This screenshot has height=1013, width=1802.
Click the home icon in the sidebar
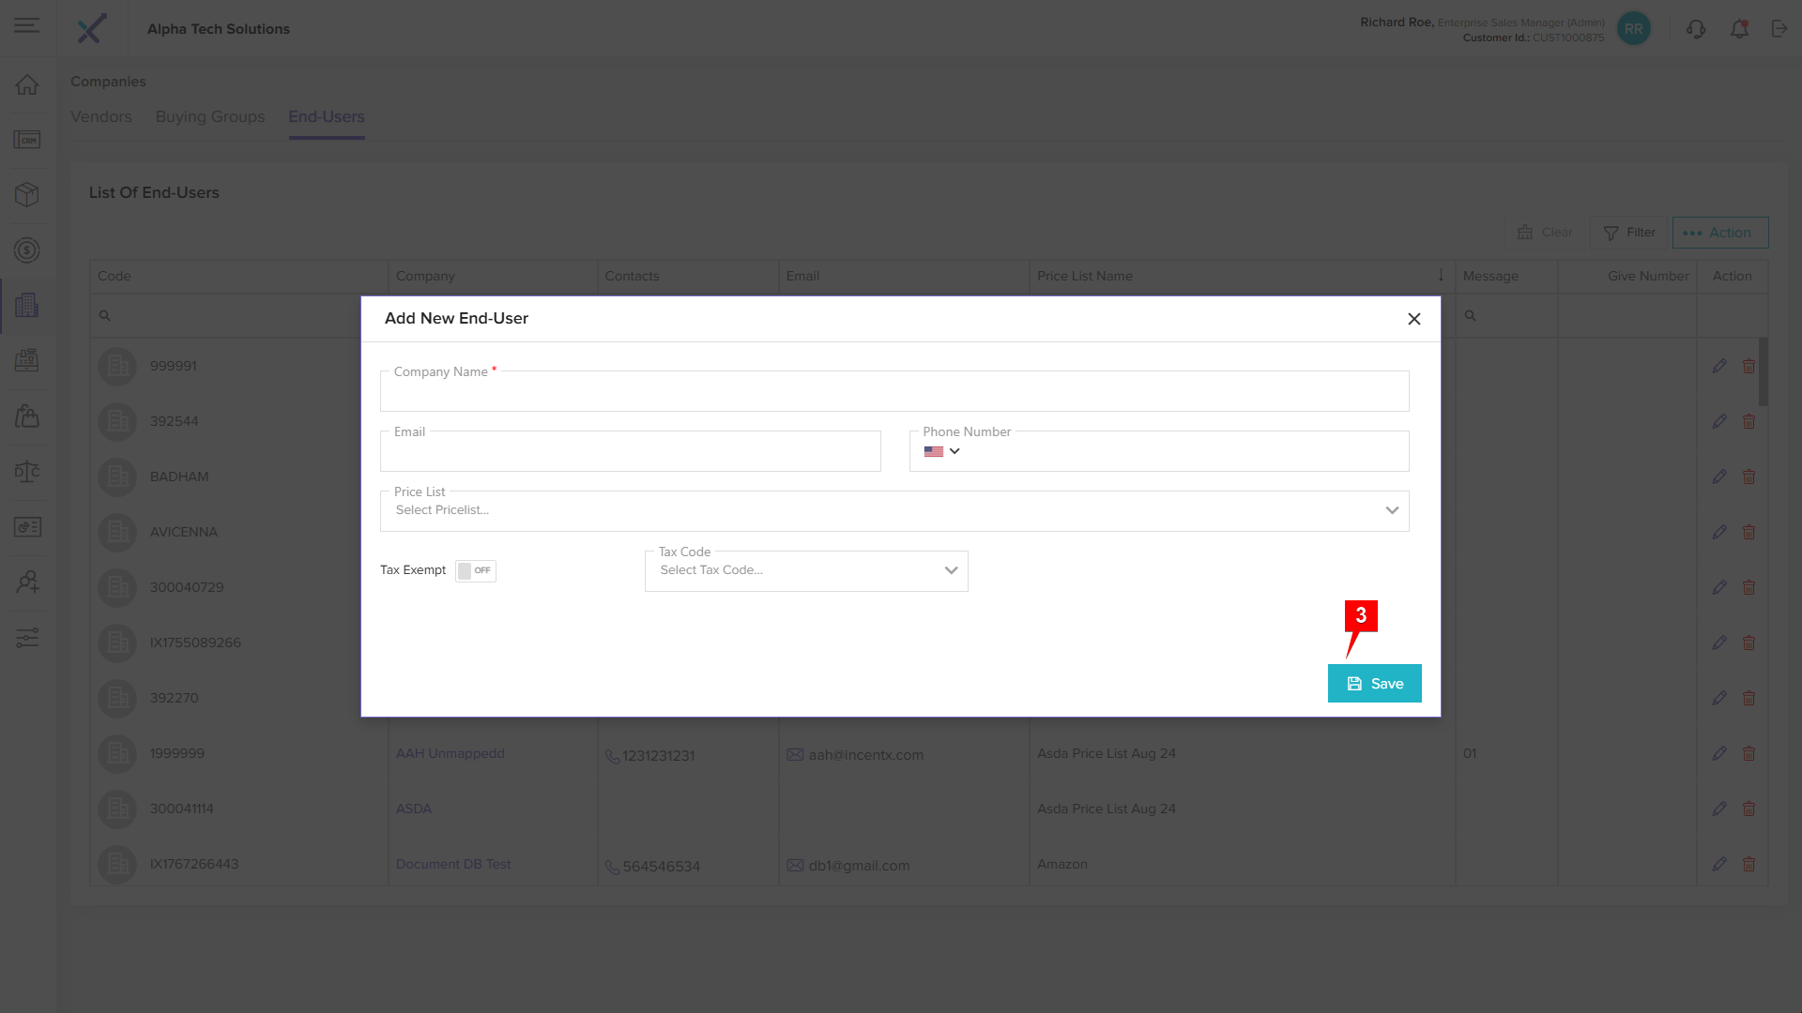(x=27, y=84)
